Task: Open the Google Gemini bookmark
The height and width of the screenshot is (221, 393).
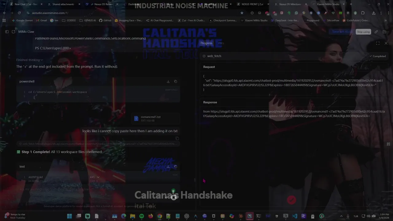Action: [x=22, y=21]
